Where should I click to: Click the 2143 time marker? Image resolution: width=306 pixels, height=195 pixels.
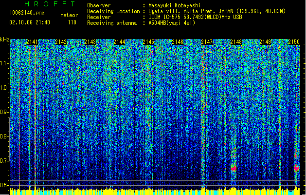tap(90, 42)
